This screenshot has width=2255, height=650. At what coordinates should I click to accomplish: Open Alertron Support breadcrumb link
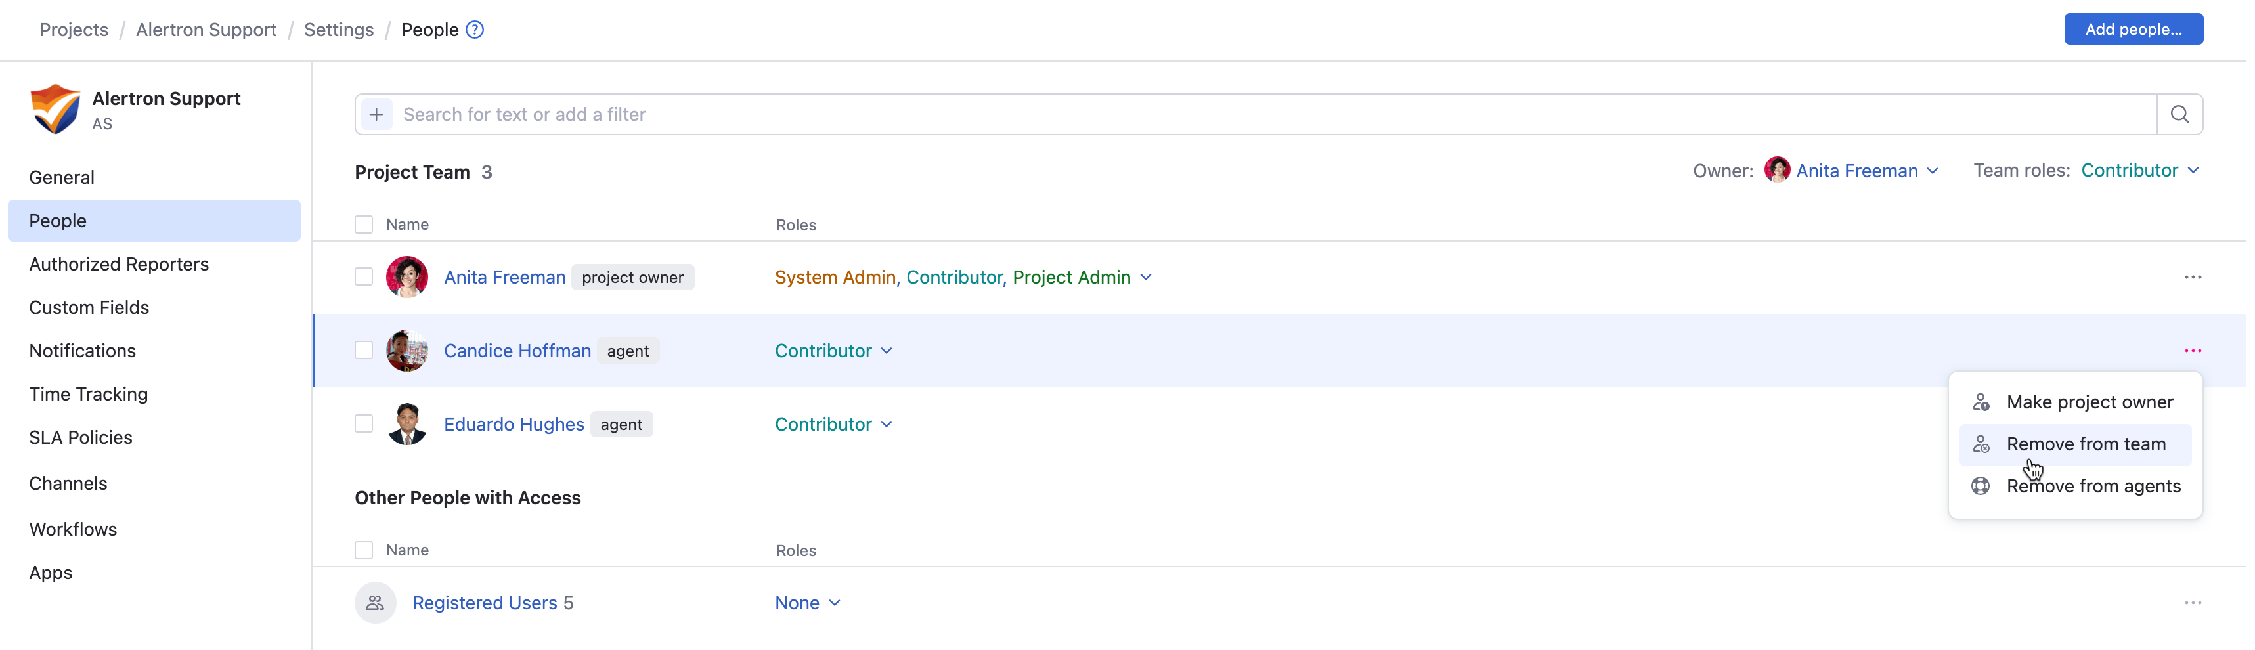point(206,30)
